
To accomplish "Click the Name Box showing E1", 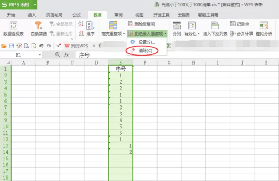I will point(19,55).
